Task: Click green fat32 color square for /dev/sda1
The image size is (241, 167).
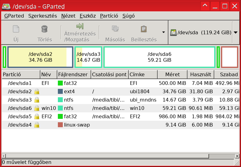Action: pos(60,83)
